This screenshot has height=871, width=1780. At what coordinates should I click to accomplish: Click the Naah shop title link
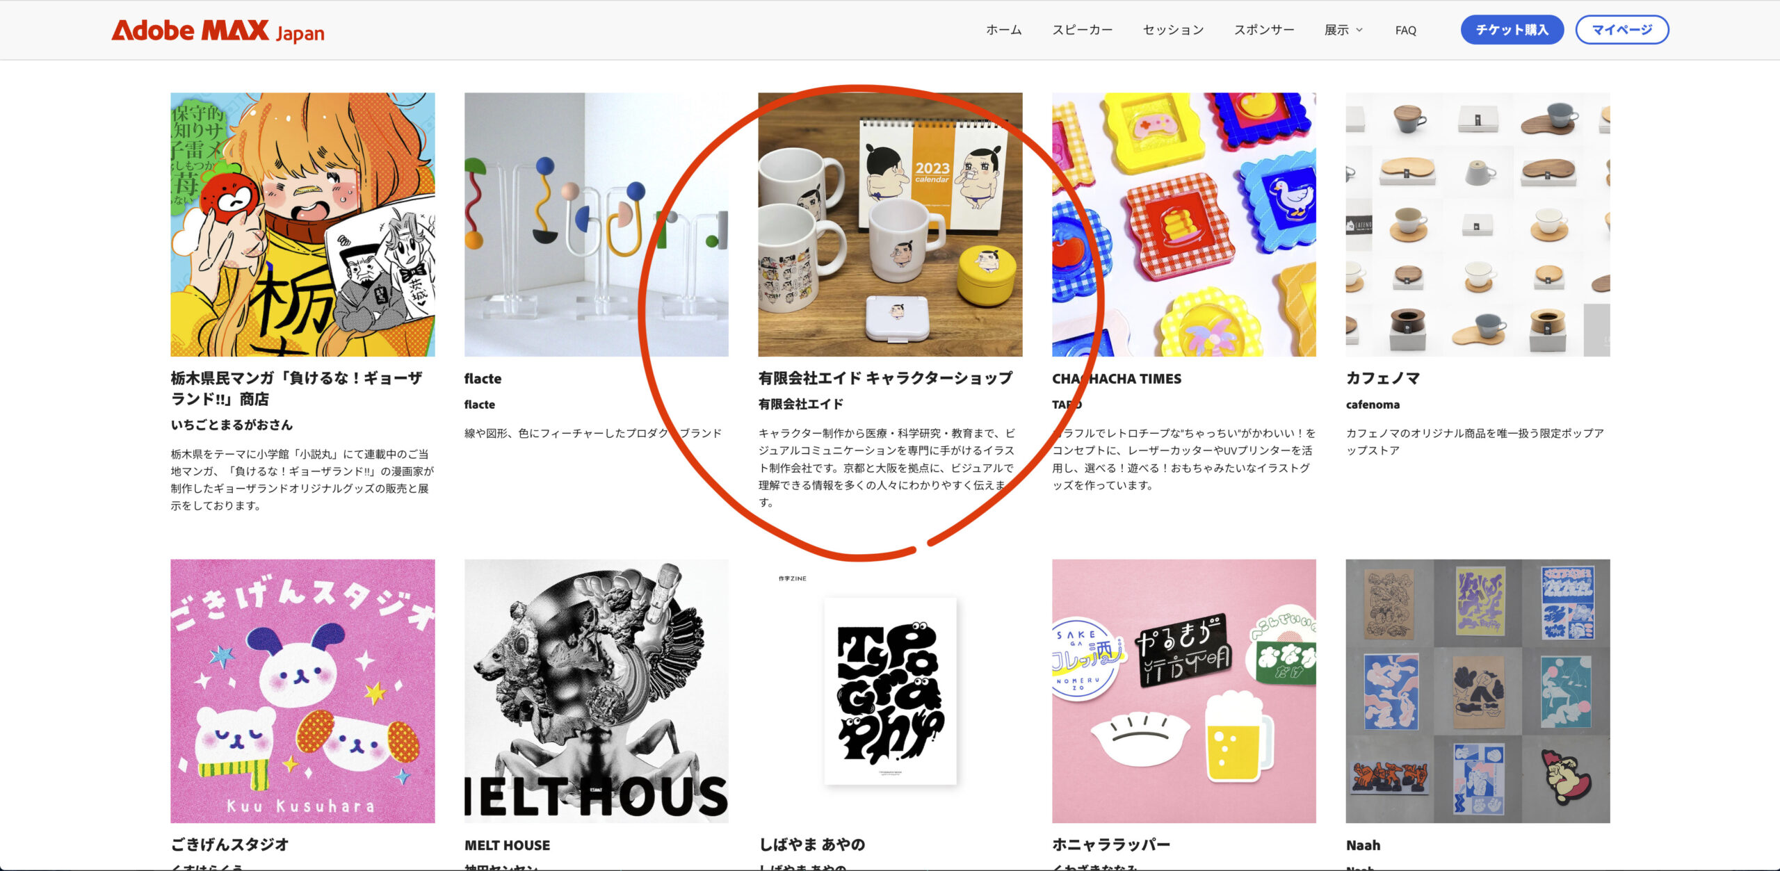(x=1363, y=845)
